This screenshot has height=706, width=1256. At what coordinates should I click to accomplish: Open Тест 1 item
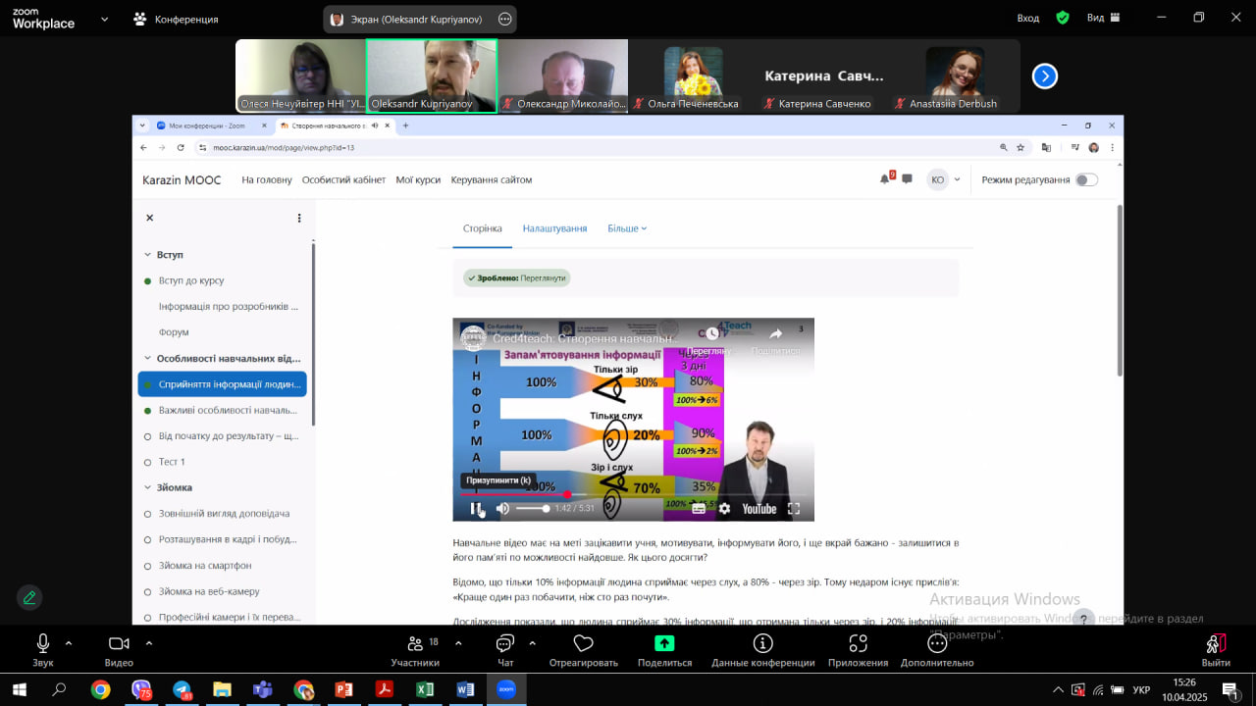click(x=172, y=461)
